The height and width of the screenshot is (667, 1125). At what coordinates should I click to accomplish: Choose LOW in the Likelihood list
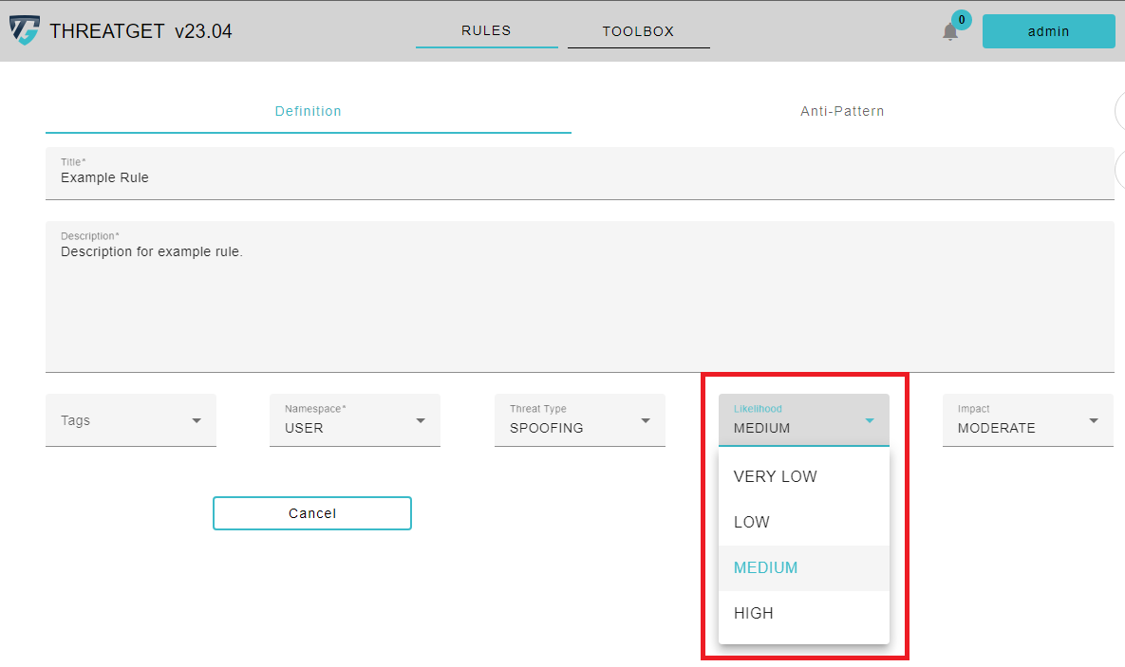coord(752,522)
